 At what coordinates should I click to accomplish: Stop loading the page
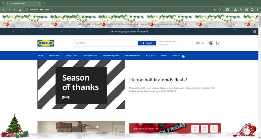[x=14, y=10]
